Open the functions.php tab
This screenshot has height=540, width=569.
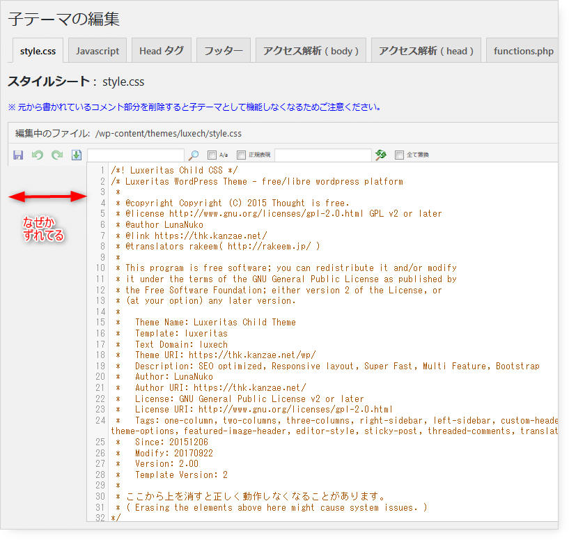tap(523, 51)
